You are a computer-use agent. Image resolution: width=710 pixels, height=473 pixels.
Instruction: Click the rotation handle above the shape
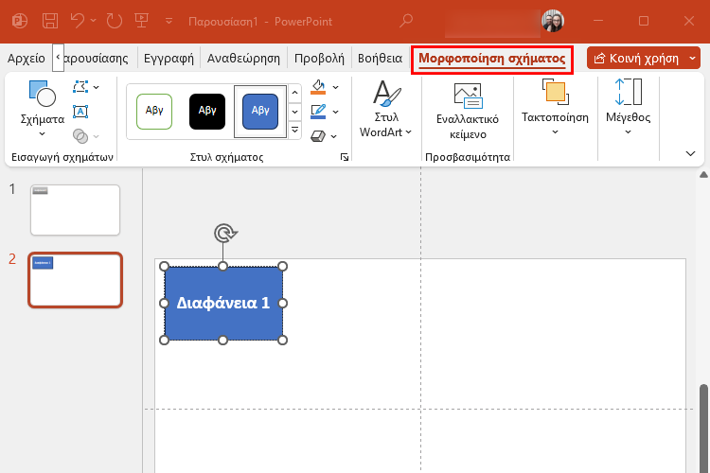click(x=224, y=234)
